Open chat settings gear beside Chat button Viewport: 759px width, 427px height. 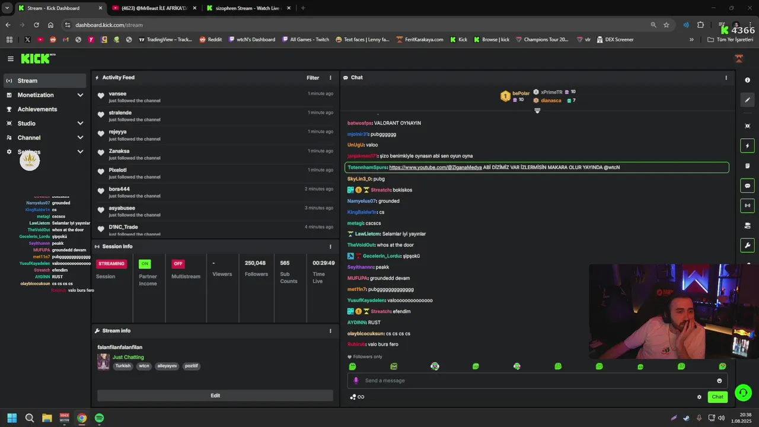pos(699,397)
